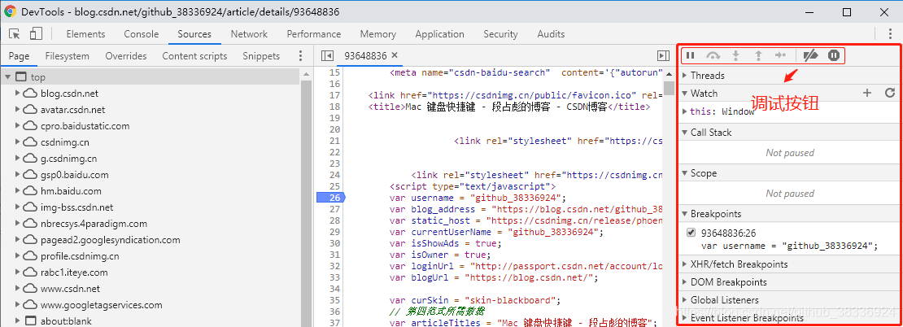Collapse the Watch section
The image size is (903, 327).
point(685,94)
